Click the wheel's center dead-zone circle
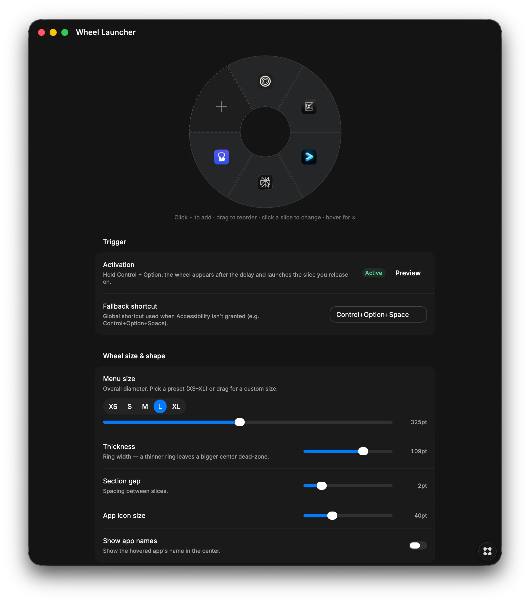The height and width of the screenshot is (603, 530). tap(265, 131)
